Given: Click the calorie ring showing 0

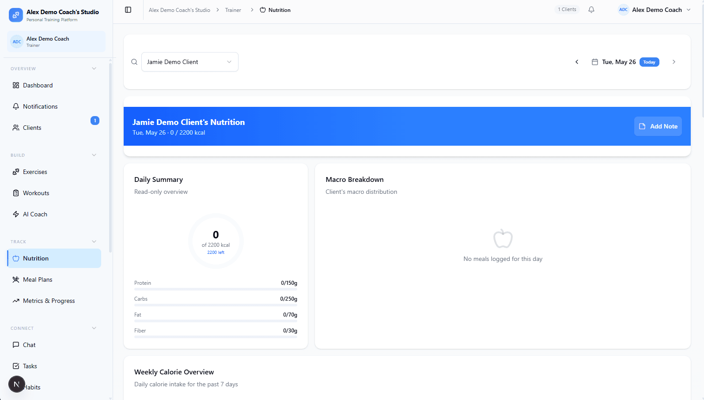Looking at the screenshot, I should (x=216, y=241).
